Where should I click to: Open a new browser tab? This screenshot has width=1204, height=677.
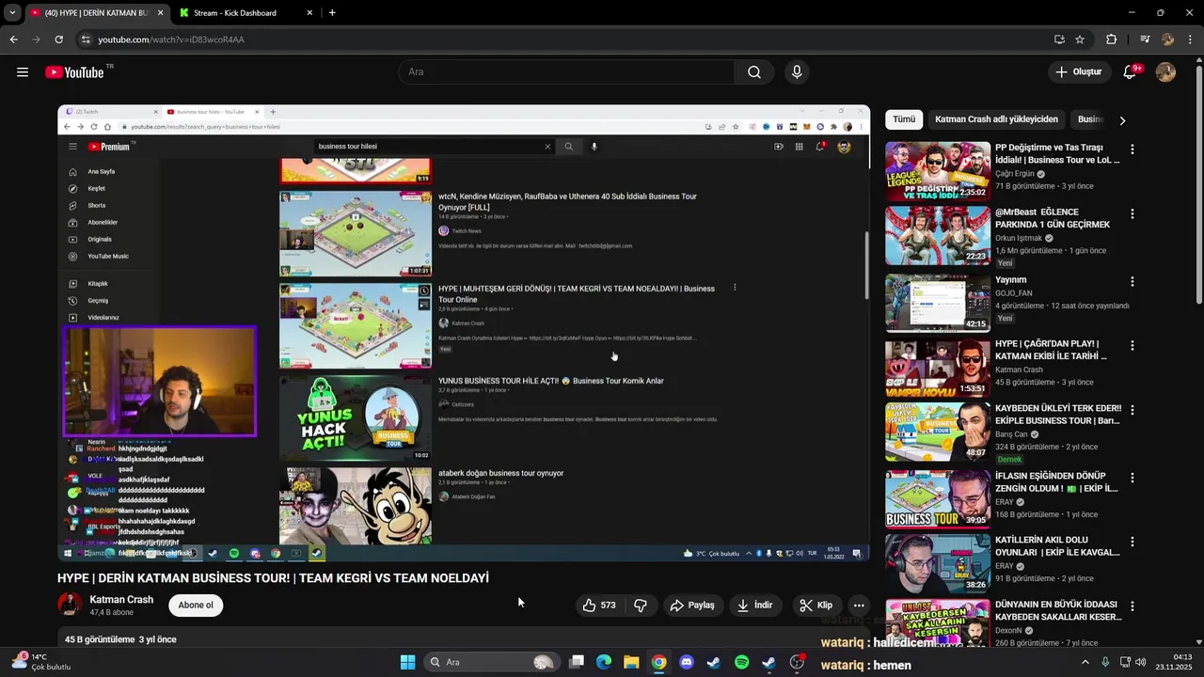(332, 13)
